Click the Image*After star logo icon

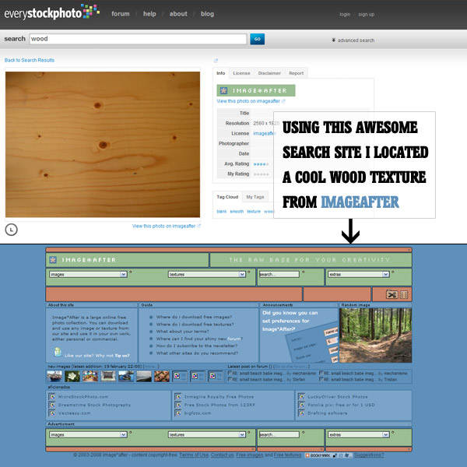pos(51,259)
